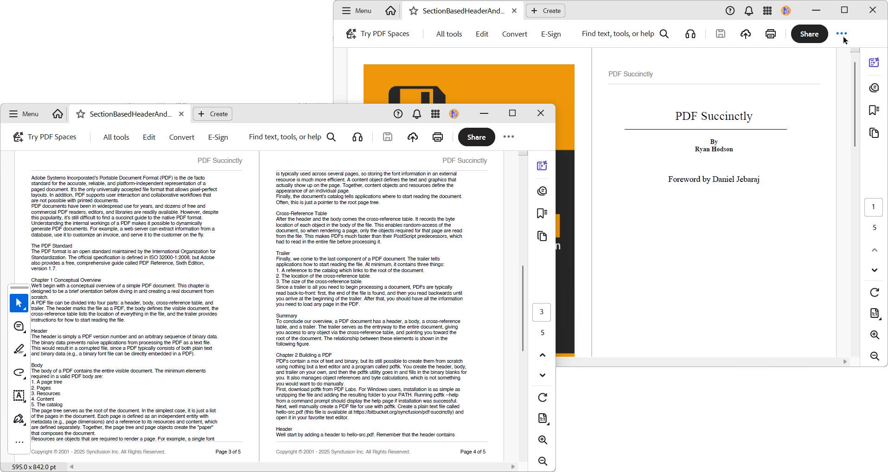Click the add text box tool
The height and width of the screenshot is (472, 888).
19,396
